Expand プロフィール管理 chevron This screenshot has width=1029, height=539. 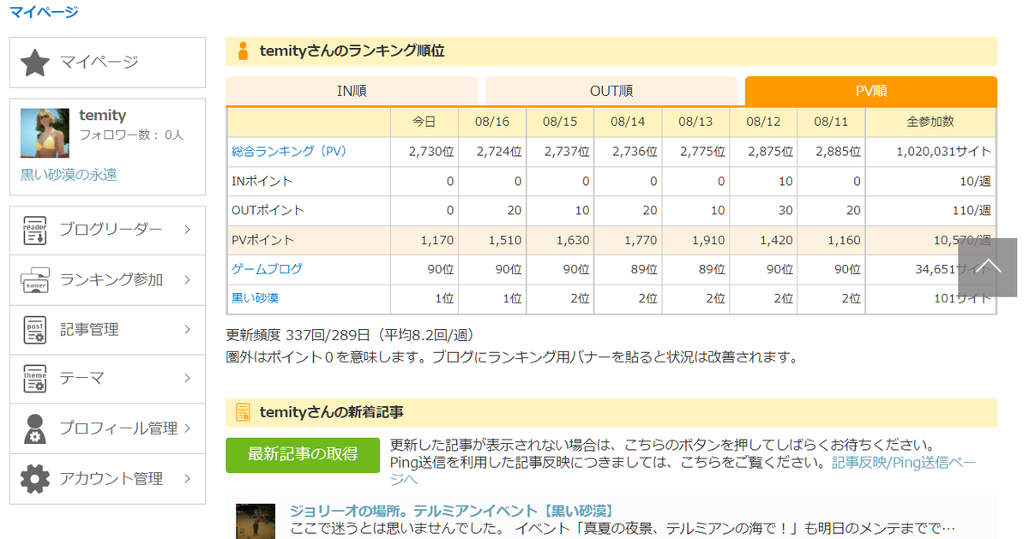[x=187, y=428]
